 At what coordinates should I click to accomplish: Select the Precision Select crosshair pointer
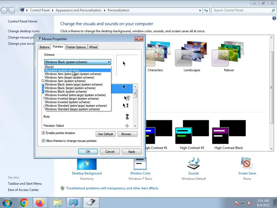(127, 126)
